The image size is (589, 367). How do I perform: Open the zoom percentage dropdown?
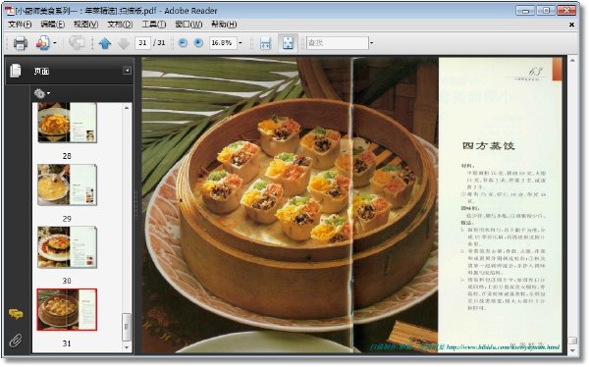pos(241,43)
